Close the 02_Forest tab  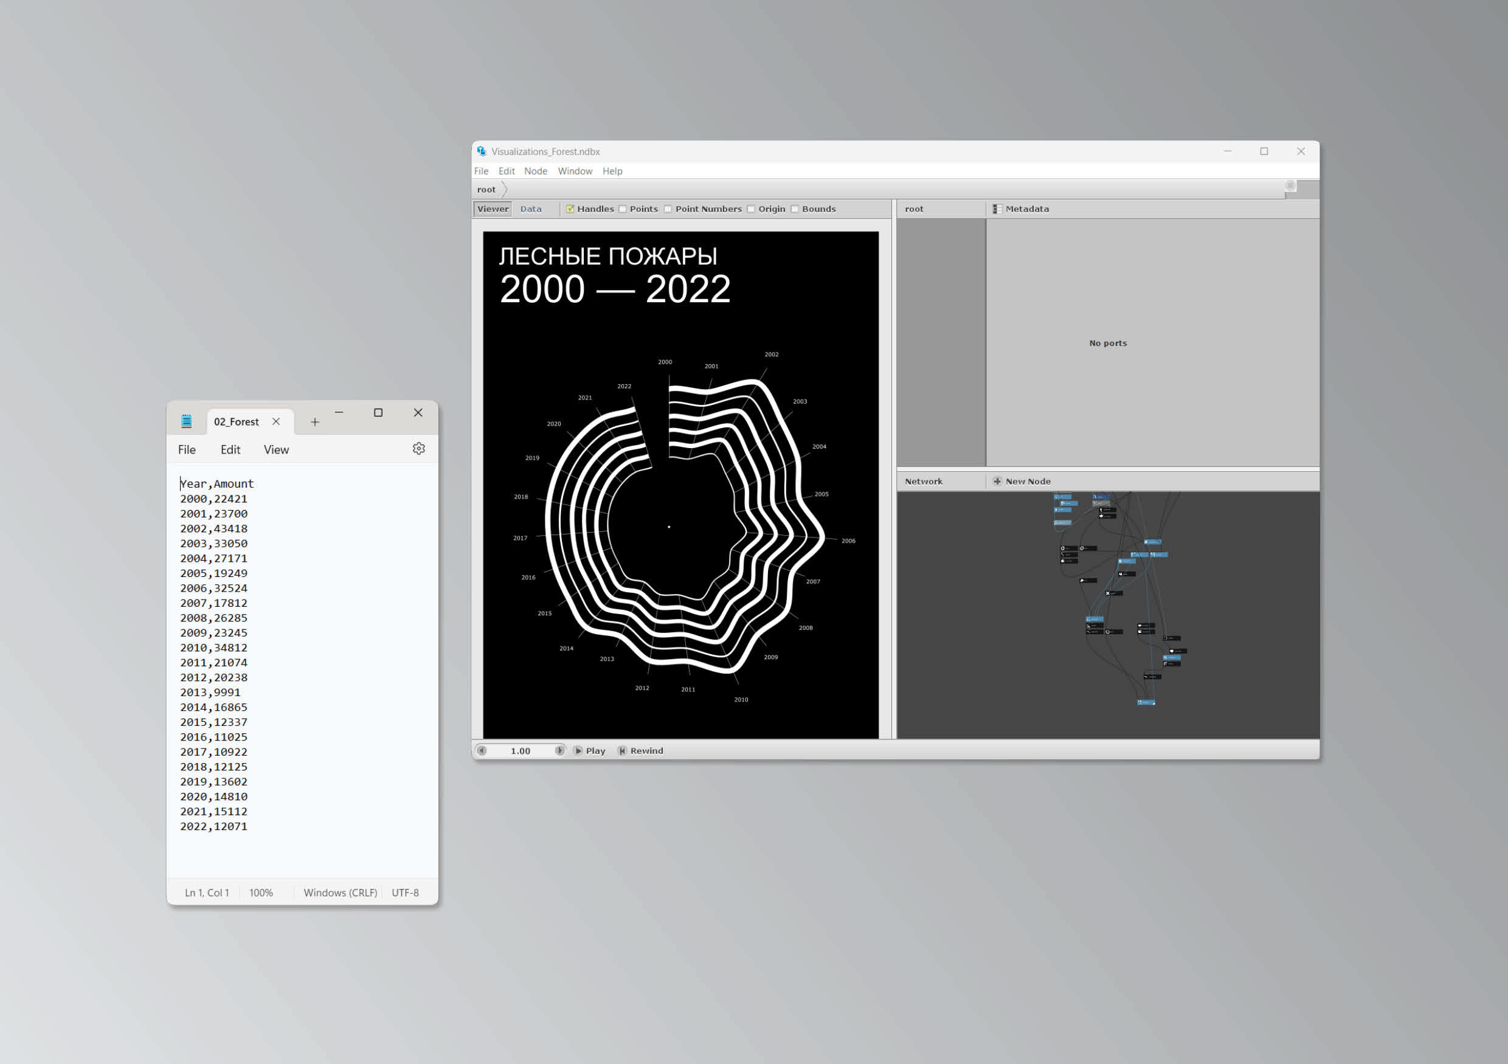(x=276, y=422)
